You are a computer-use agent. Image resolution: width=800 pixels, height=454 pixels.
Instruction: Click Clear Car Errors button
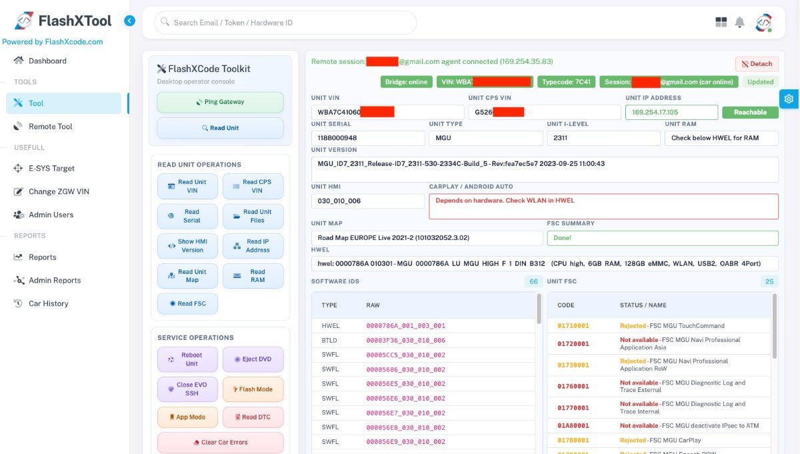(x=220, y=443)
